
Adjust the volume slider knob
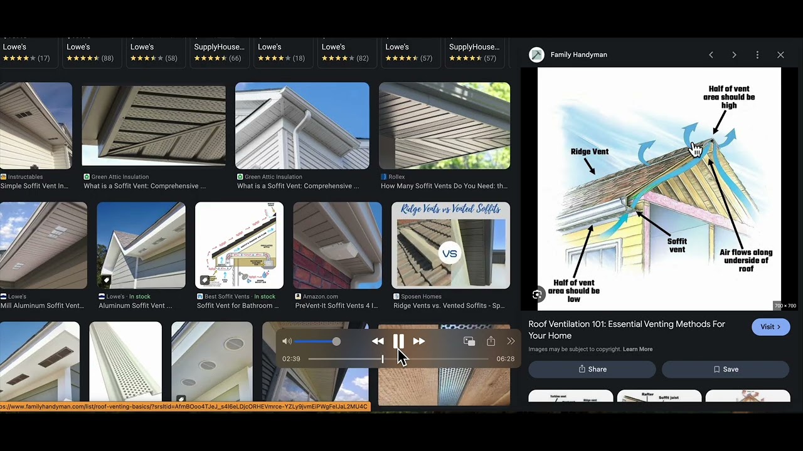pos(336,341)
